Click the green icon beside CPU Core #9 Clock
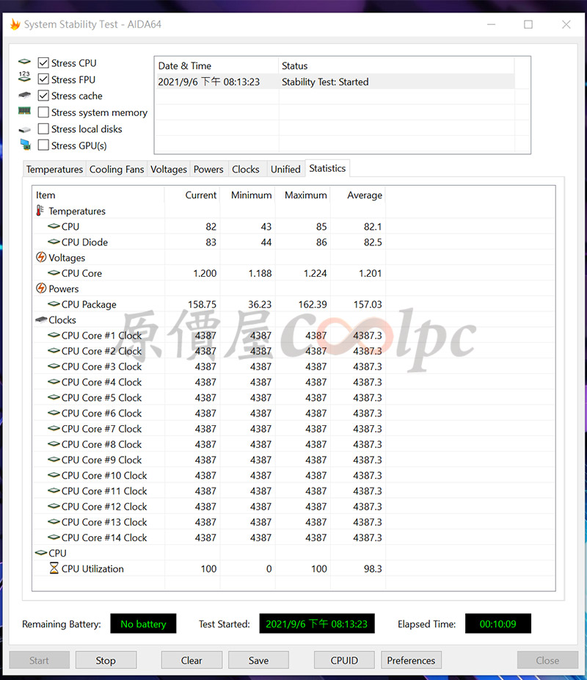Viewport: 587px width, 680px height. click(54, 459)
